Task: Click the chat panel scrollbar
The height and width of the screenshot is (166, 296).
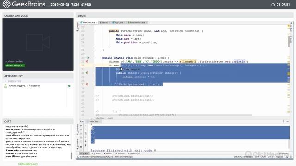Action: coord(71,155)
